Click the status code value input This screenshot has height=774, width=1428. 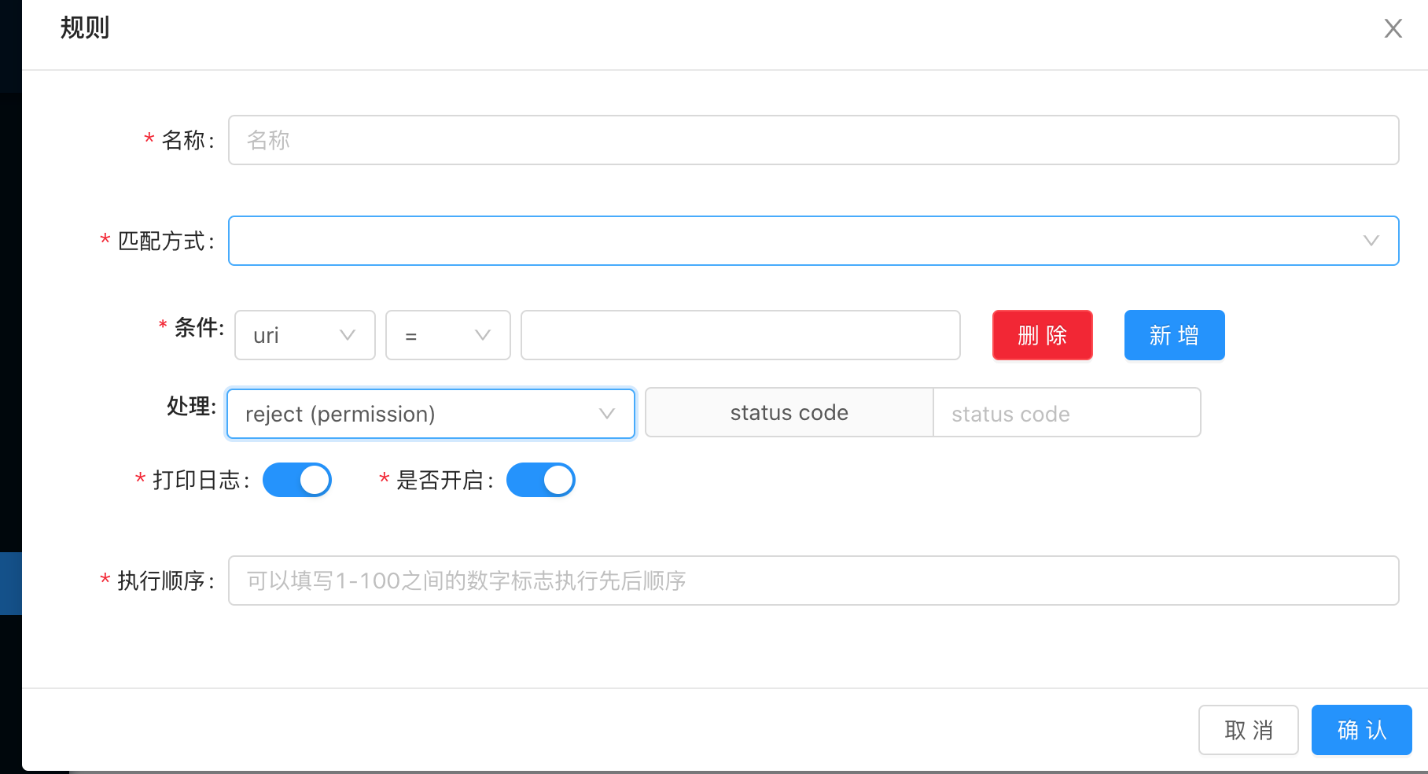click(1067, 412)
